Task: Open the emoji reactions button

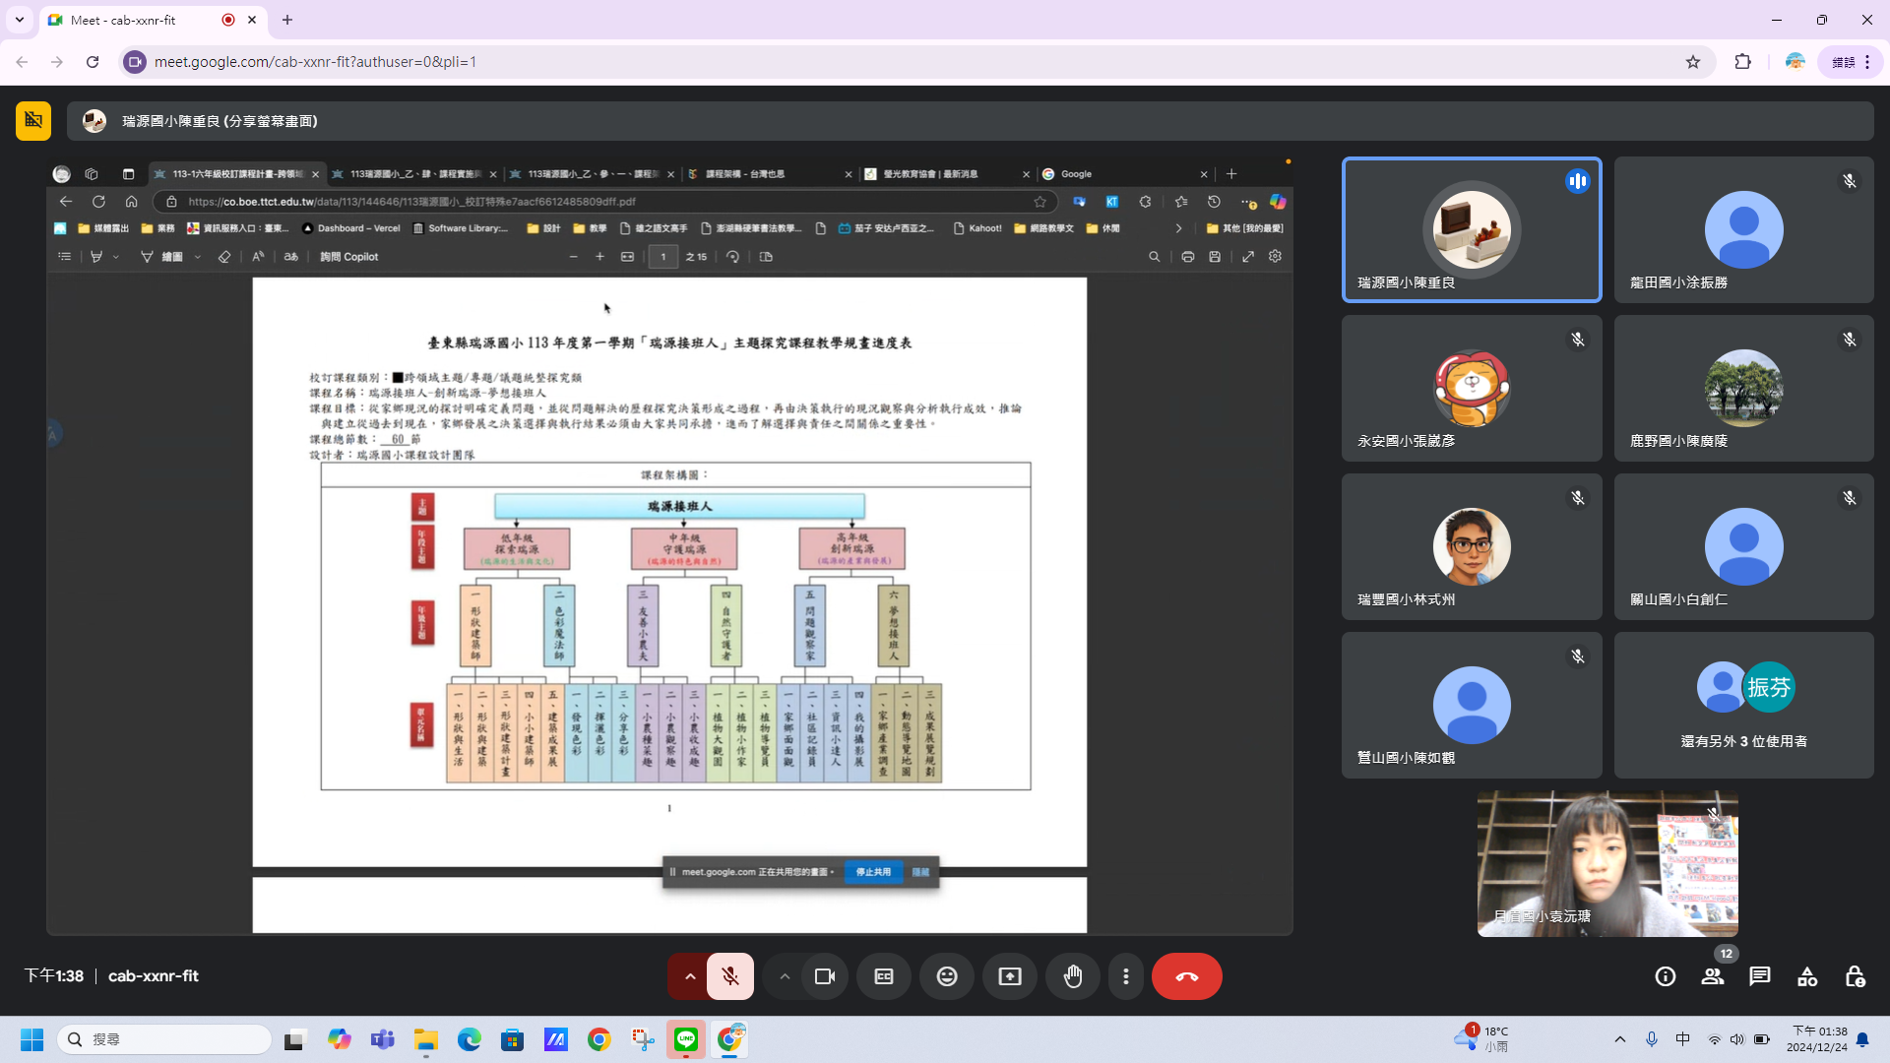Action: 947,976
